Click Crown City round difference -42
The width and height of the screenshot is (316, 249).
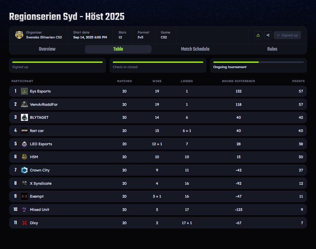point(238,170)
